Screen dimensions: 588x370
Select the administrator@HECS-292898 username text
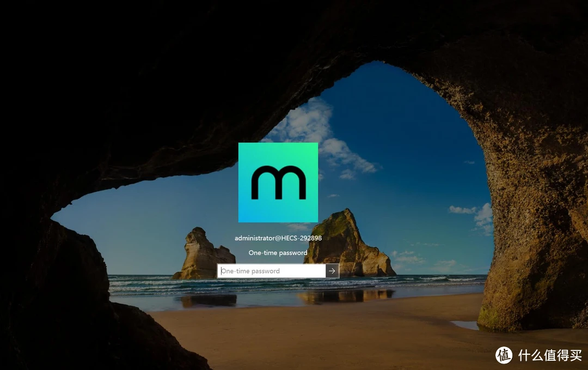tap(278, 238)
